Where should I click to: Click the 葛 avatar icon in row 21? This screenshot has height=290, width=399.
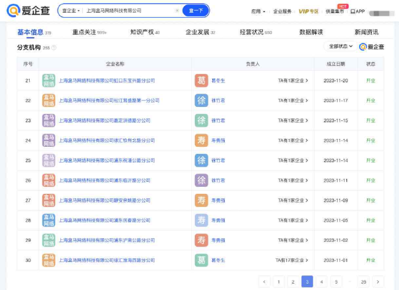tap(201, 80)
